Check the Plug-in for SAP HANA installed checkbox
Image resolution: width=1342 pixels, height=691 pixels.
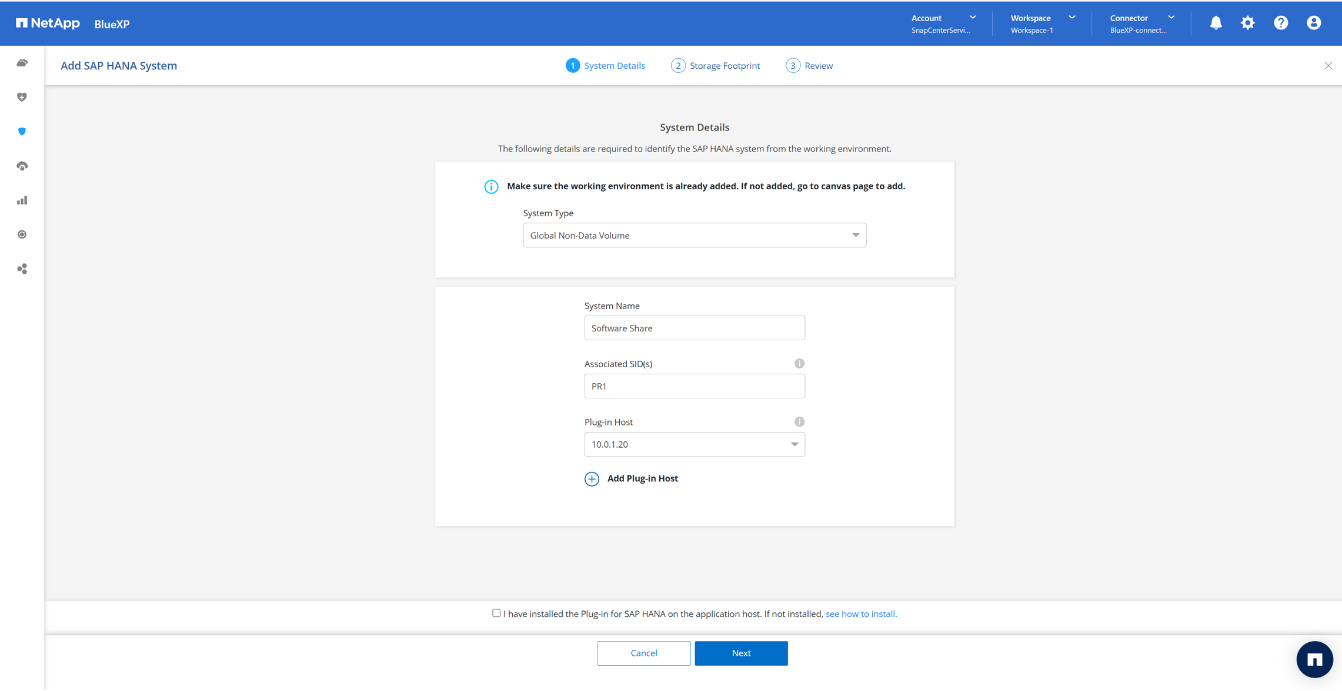[x=496, y=613]
